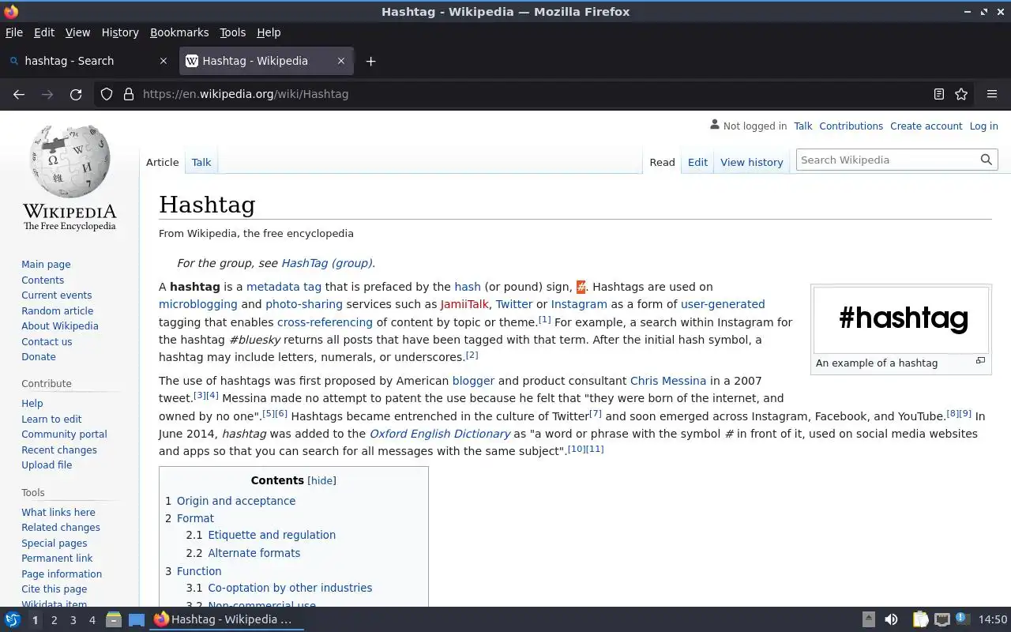Viewport: 1011px width, 632px height.
Task: Open a new tab with plus button
Action: coord(370,61)
